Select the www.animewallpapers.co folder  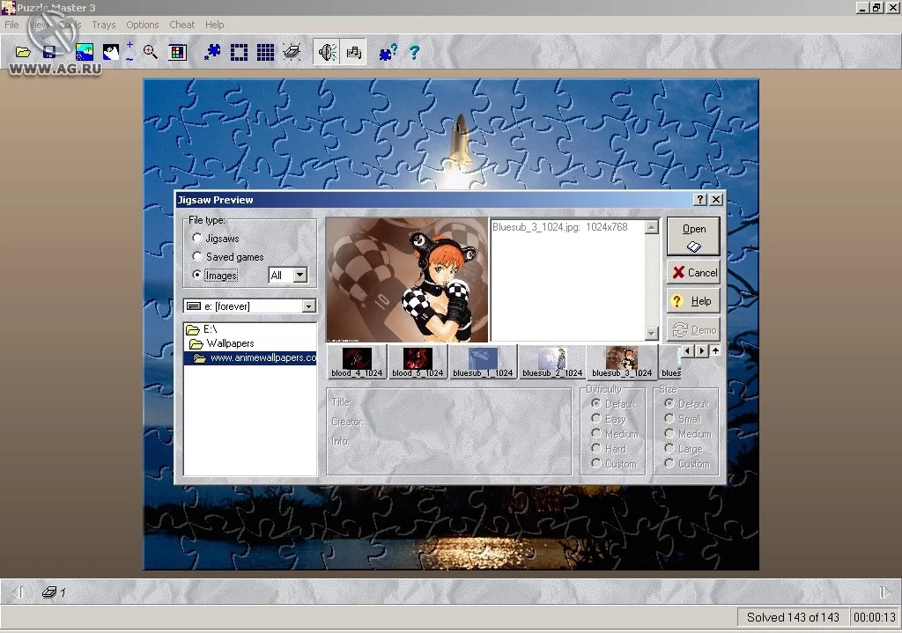(x=250, y=357)
